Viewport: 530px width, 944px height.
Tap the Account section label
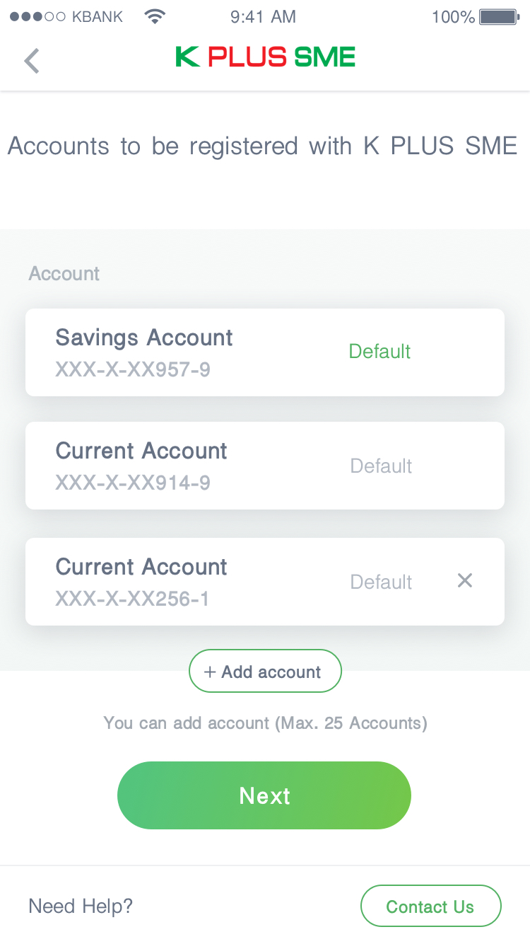64,274
